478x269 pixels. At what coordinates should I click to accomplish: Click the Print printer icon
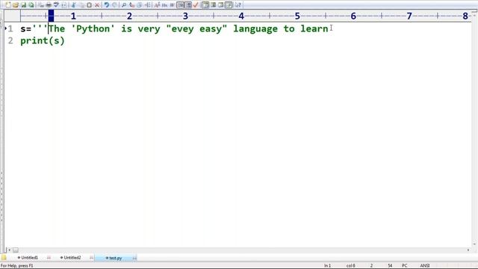[x=49, y=5]
